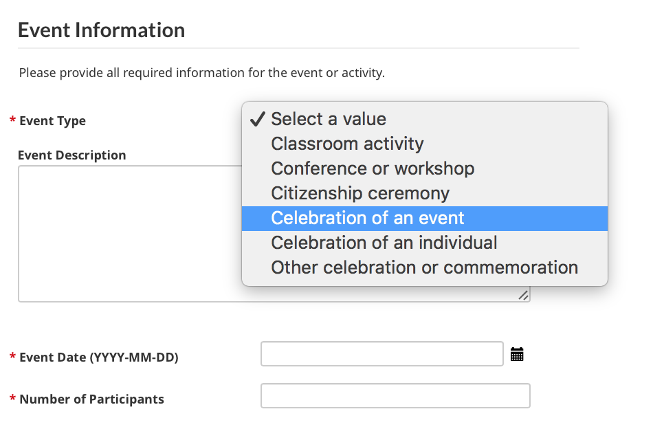
Task: Click the Event Date input field
Action: [382, 355]
